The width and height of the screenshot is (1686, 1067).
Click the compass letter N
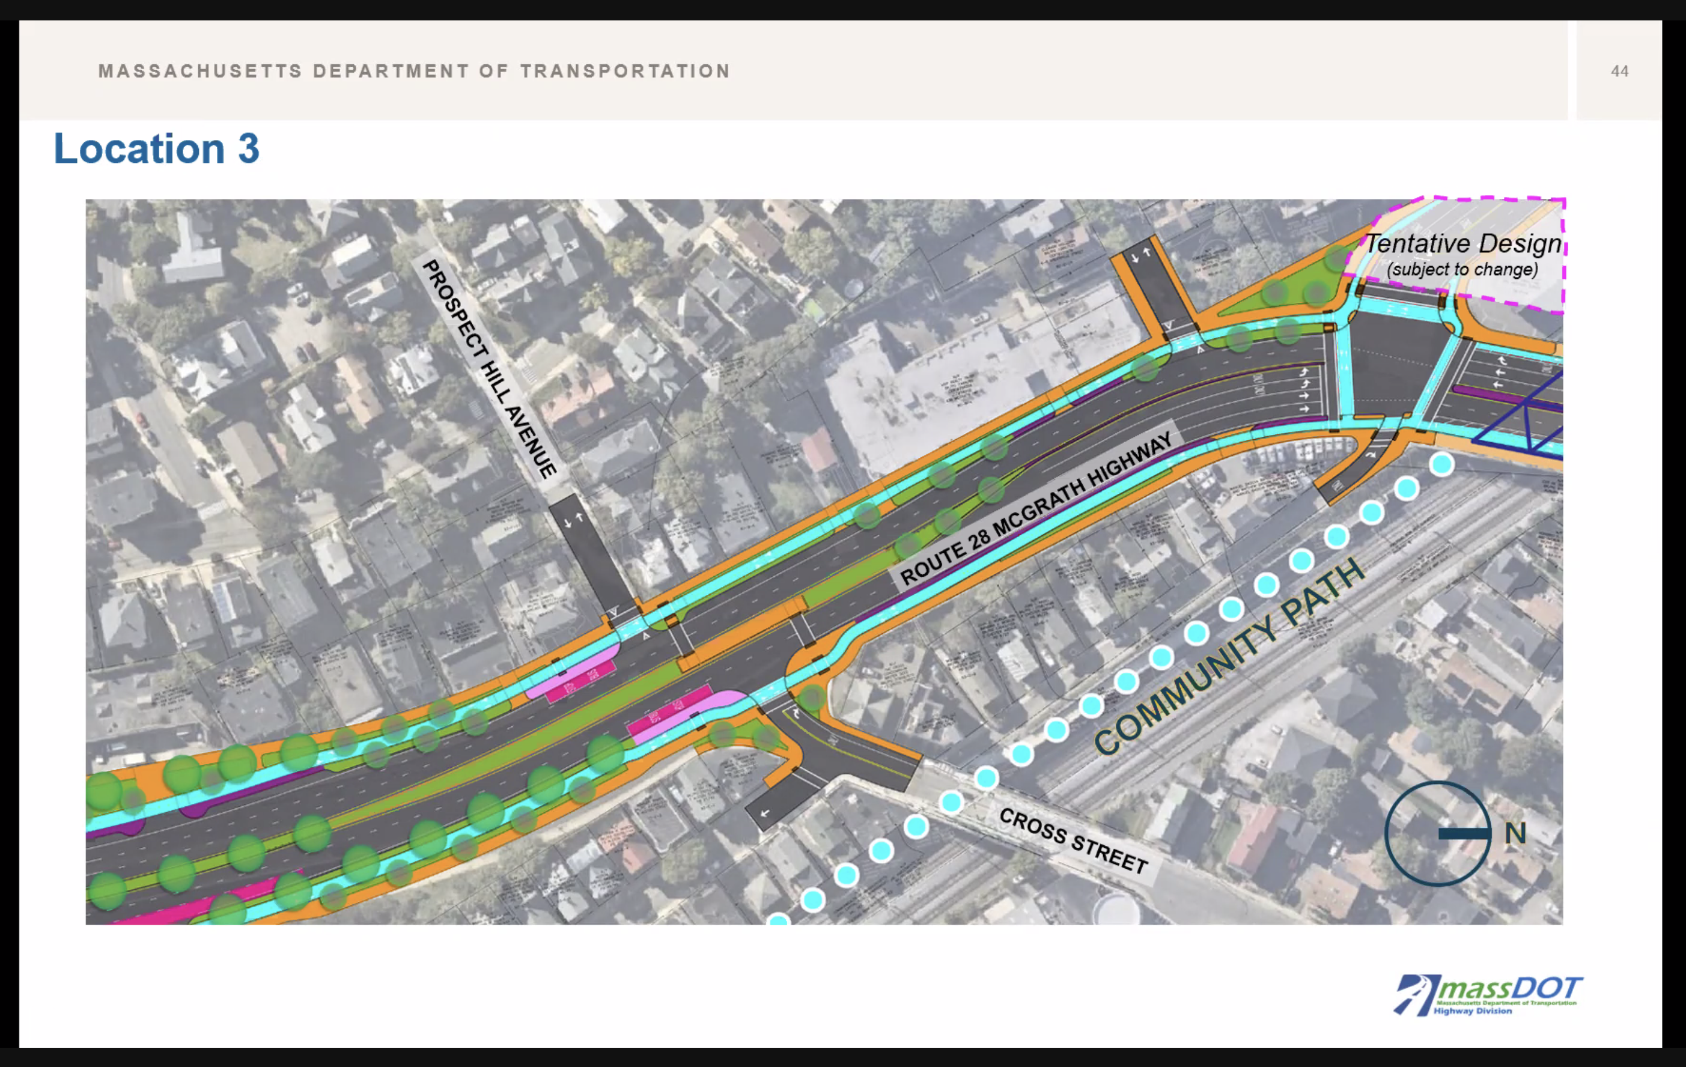pos(1515,833)
